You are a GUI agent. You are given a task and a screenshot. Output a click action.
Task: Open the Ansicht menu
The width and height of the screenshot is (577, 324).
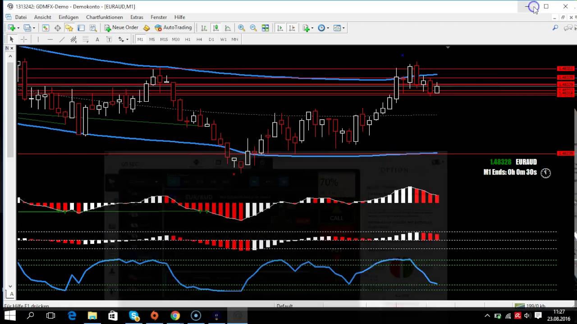[x=43, y=17]
